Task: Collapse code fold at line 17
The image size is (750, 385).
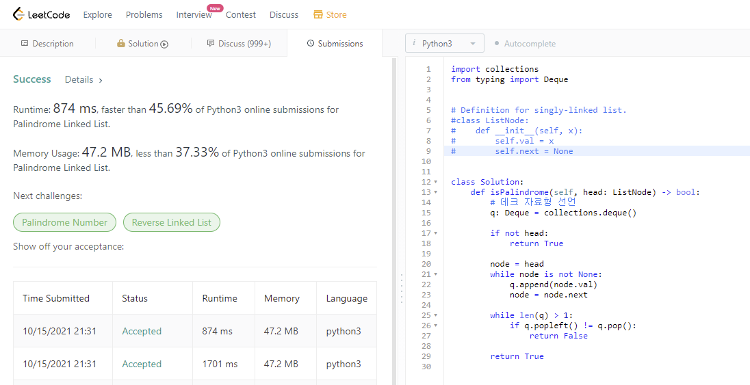Action: pyautogui.click(x=436, y=233)
